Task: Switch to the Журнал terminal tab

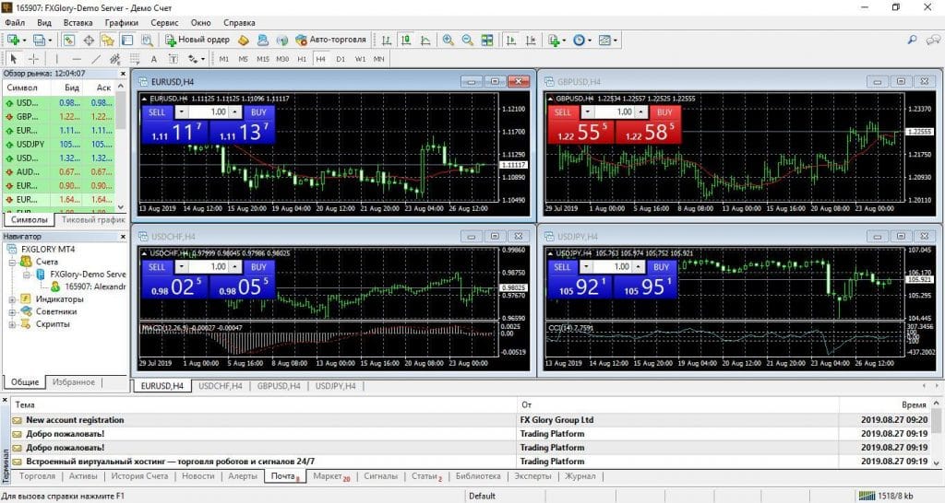Action: coord(580,476)
